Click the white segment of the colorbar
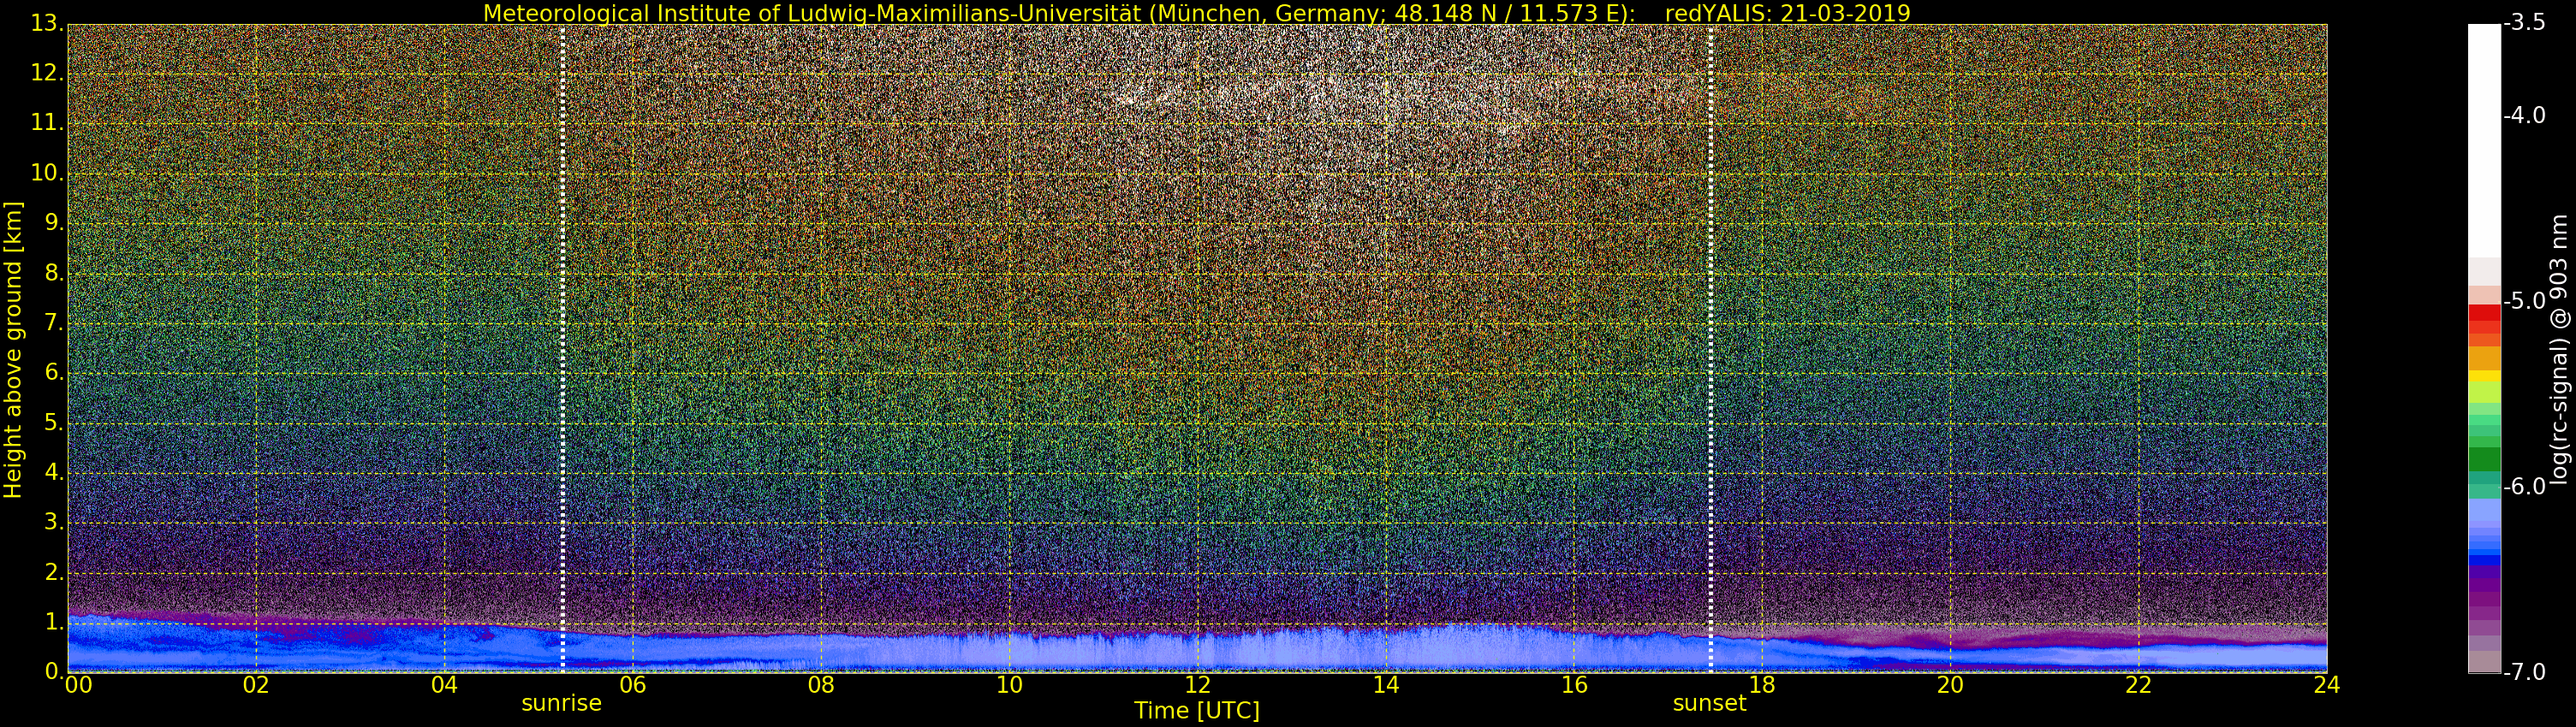2576x727 pixels. [x=2484, y=139]
